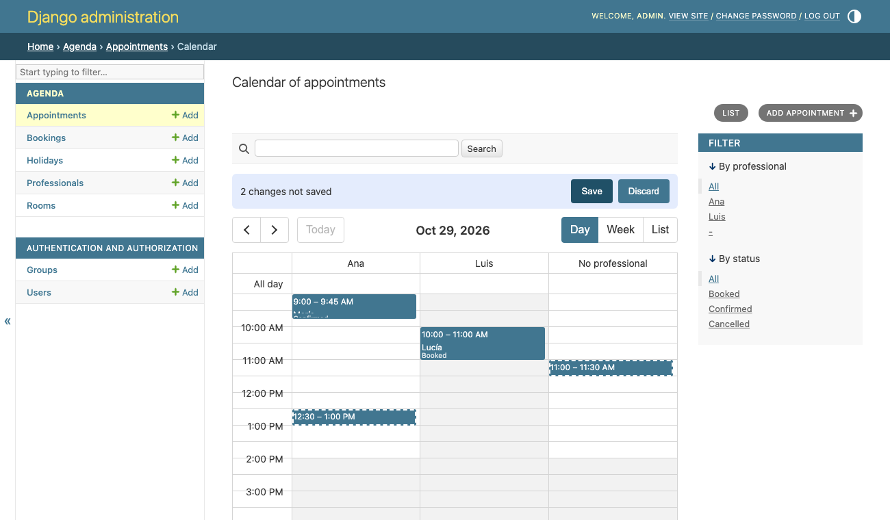Click the Search button
The width and height of the screenshot is (890, 520).
481,148
